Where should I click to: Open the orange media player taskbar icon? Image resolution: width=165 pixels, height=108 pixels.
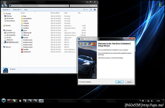coord(20,101)
